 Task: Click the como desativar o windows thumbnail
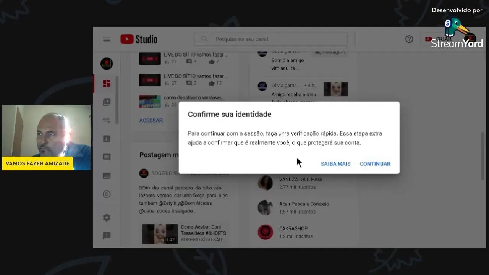click(150, 102)
